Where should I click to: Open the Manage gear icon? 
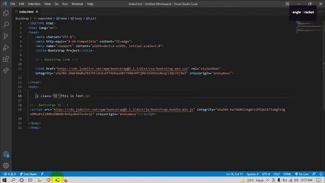click(x=6, y=166)
